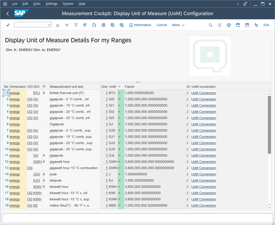Screen dimensions: 275x225
Task: Click the UoM conversion column header
Action: 204,87
